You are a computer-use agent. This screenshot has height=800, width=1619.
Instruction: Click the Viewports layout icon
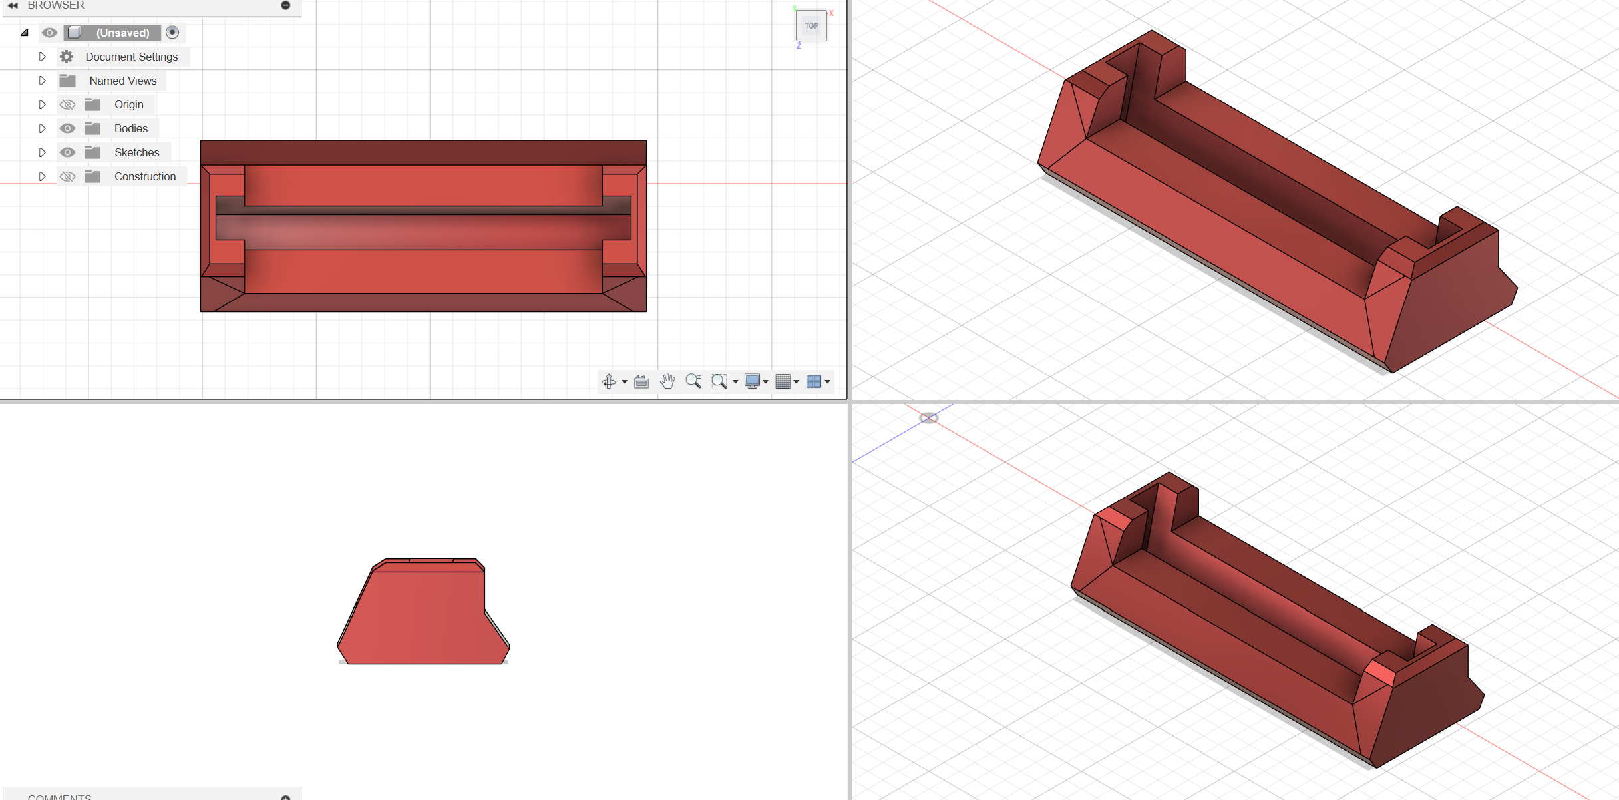813,381
